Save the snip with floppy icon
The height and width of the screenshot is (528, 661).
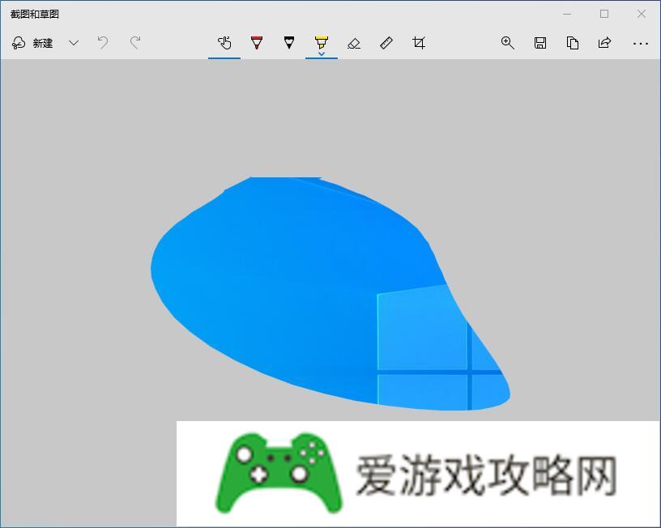tap(540, 43)
